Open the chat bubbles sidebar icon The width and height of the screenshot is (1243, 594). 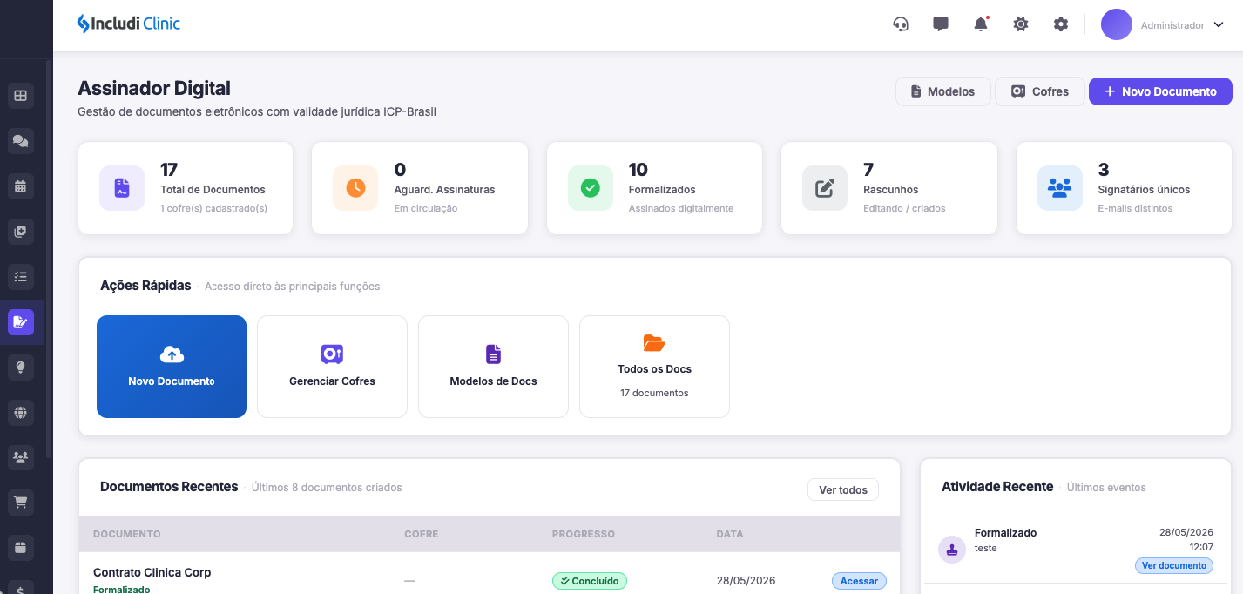[21, 141]
